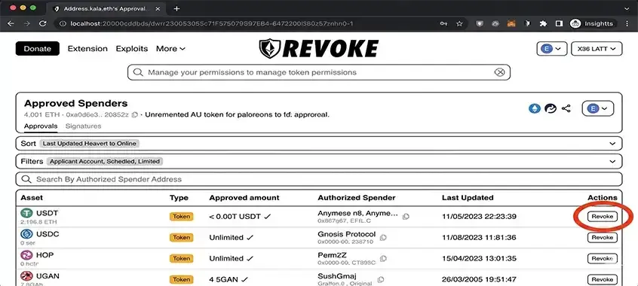Reload the page with refresh icon

(x=43, y=23)
